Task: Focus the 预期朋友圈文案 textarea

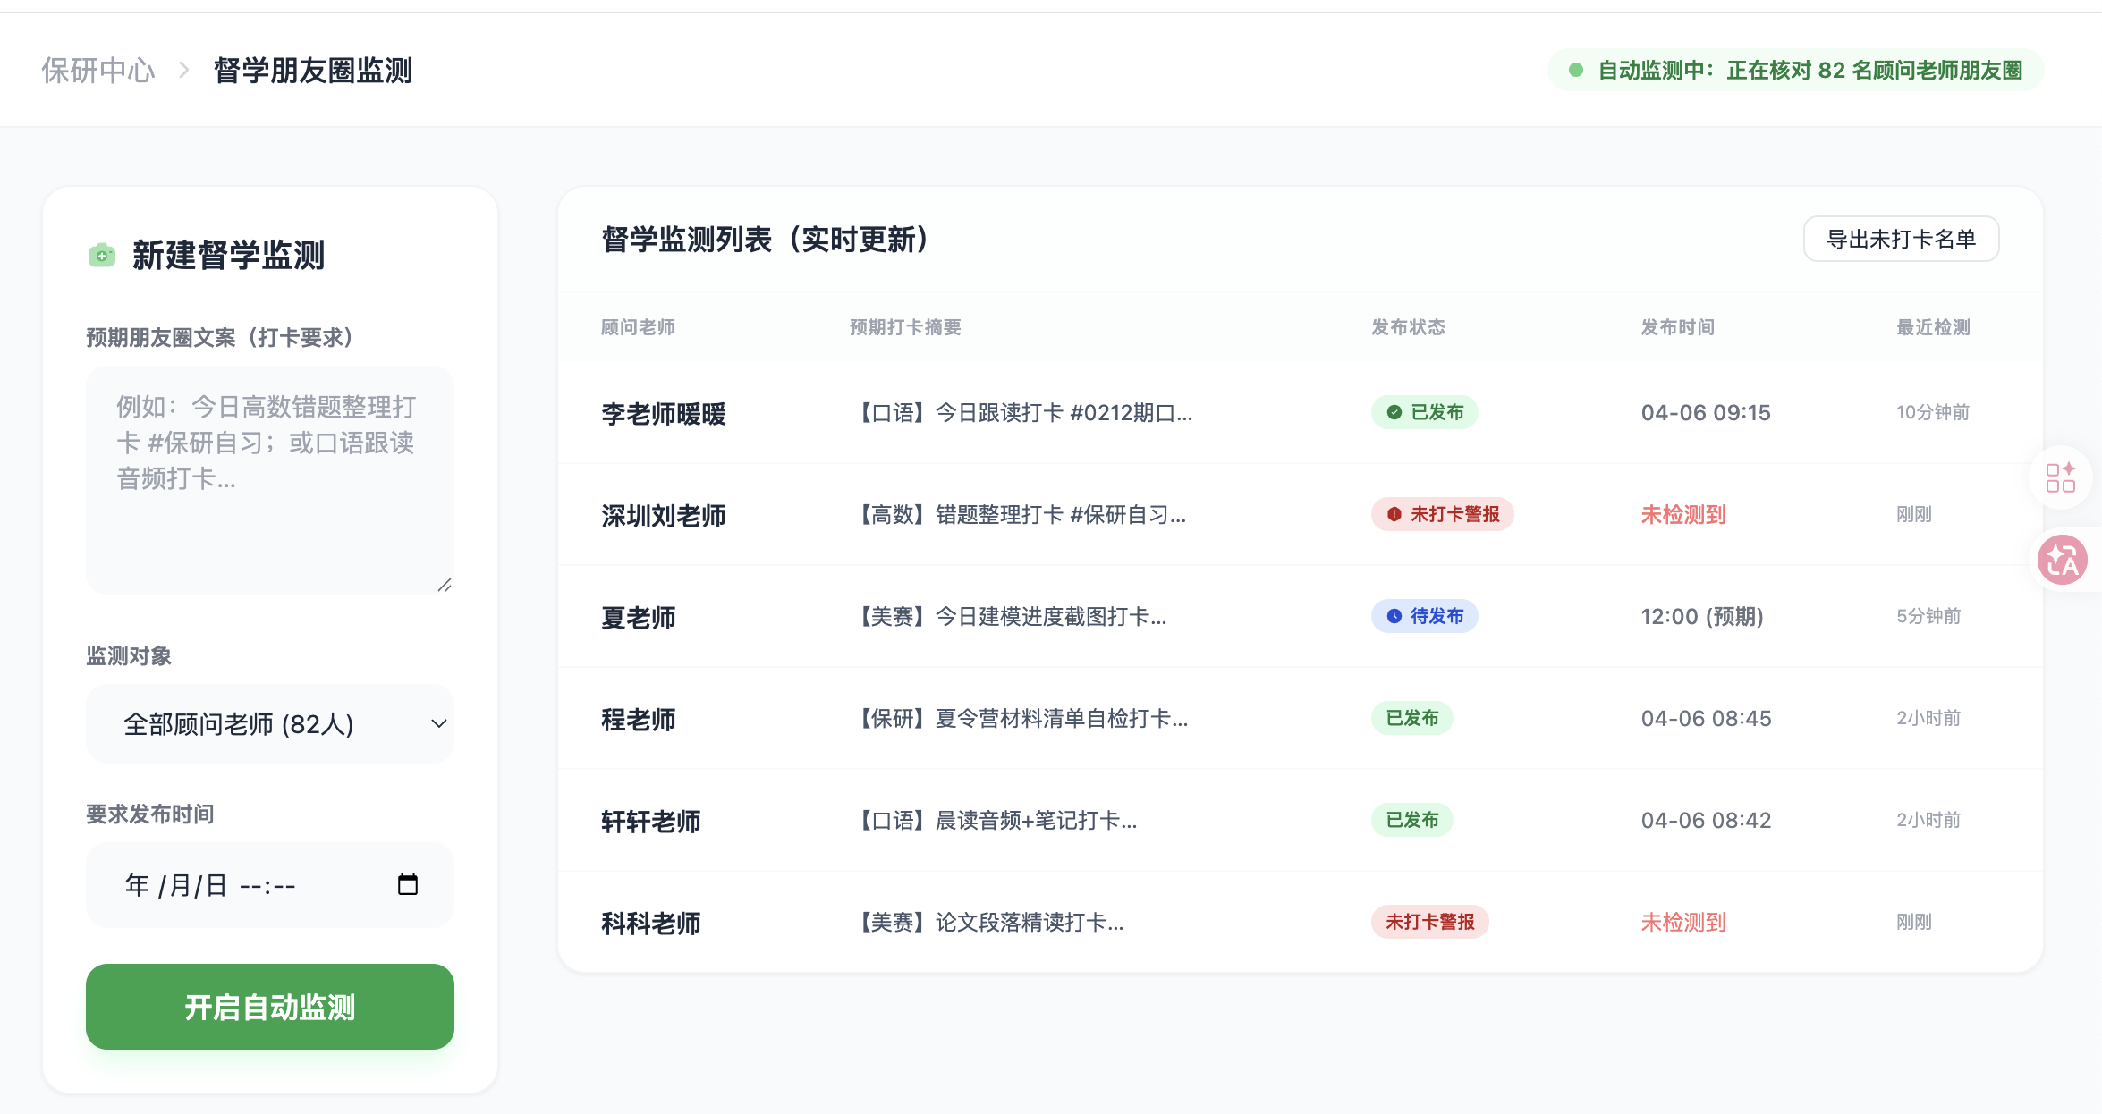Action: coord(270,480)
